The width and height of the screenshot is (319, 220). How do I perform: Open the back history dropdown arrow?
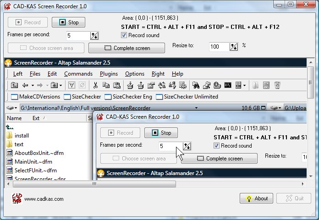coord(33,85)
